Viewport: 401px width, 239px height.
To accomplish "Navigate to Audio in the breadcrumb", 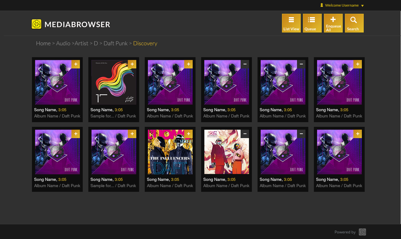I will tap(63, 43).
